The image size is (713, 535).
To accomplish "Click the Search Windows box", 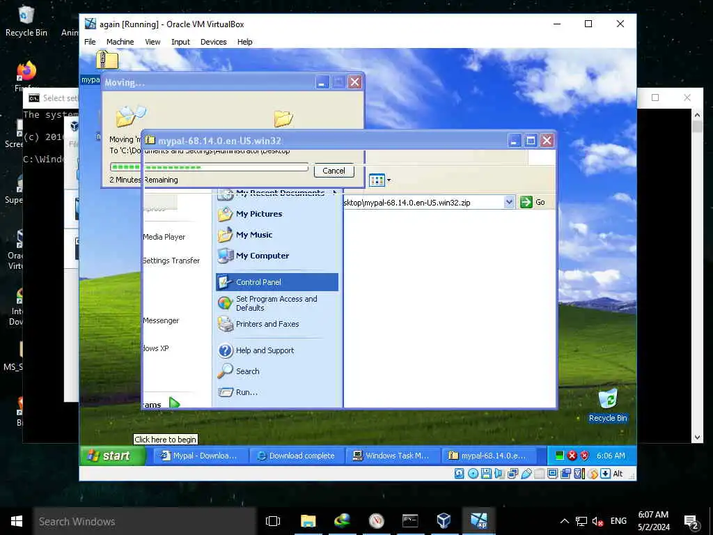I will pyautogui.click(x=145, y=521).
